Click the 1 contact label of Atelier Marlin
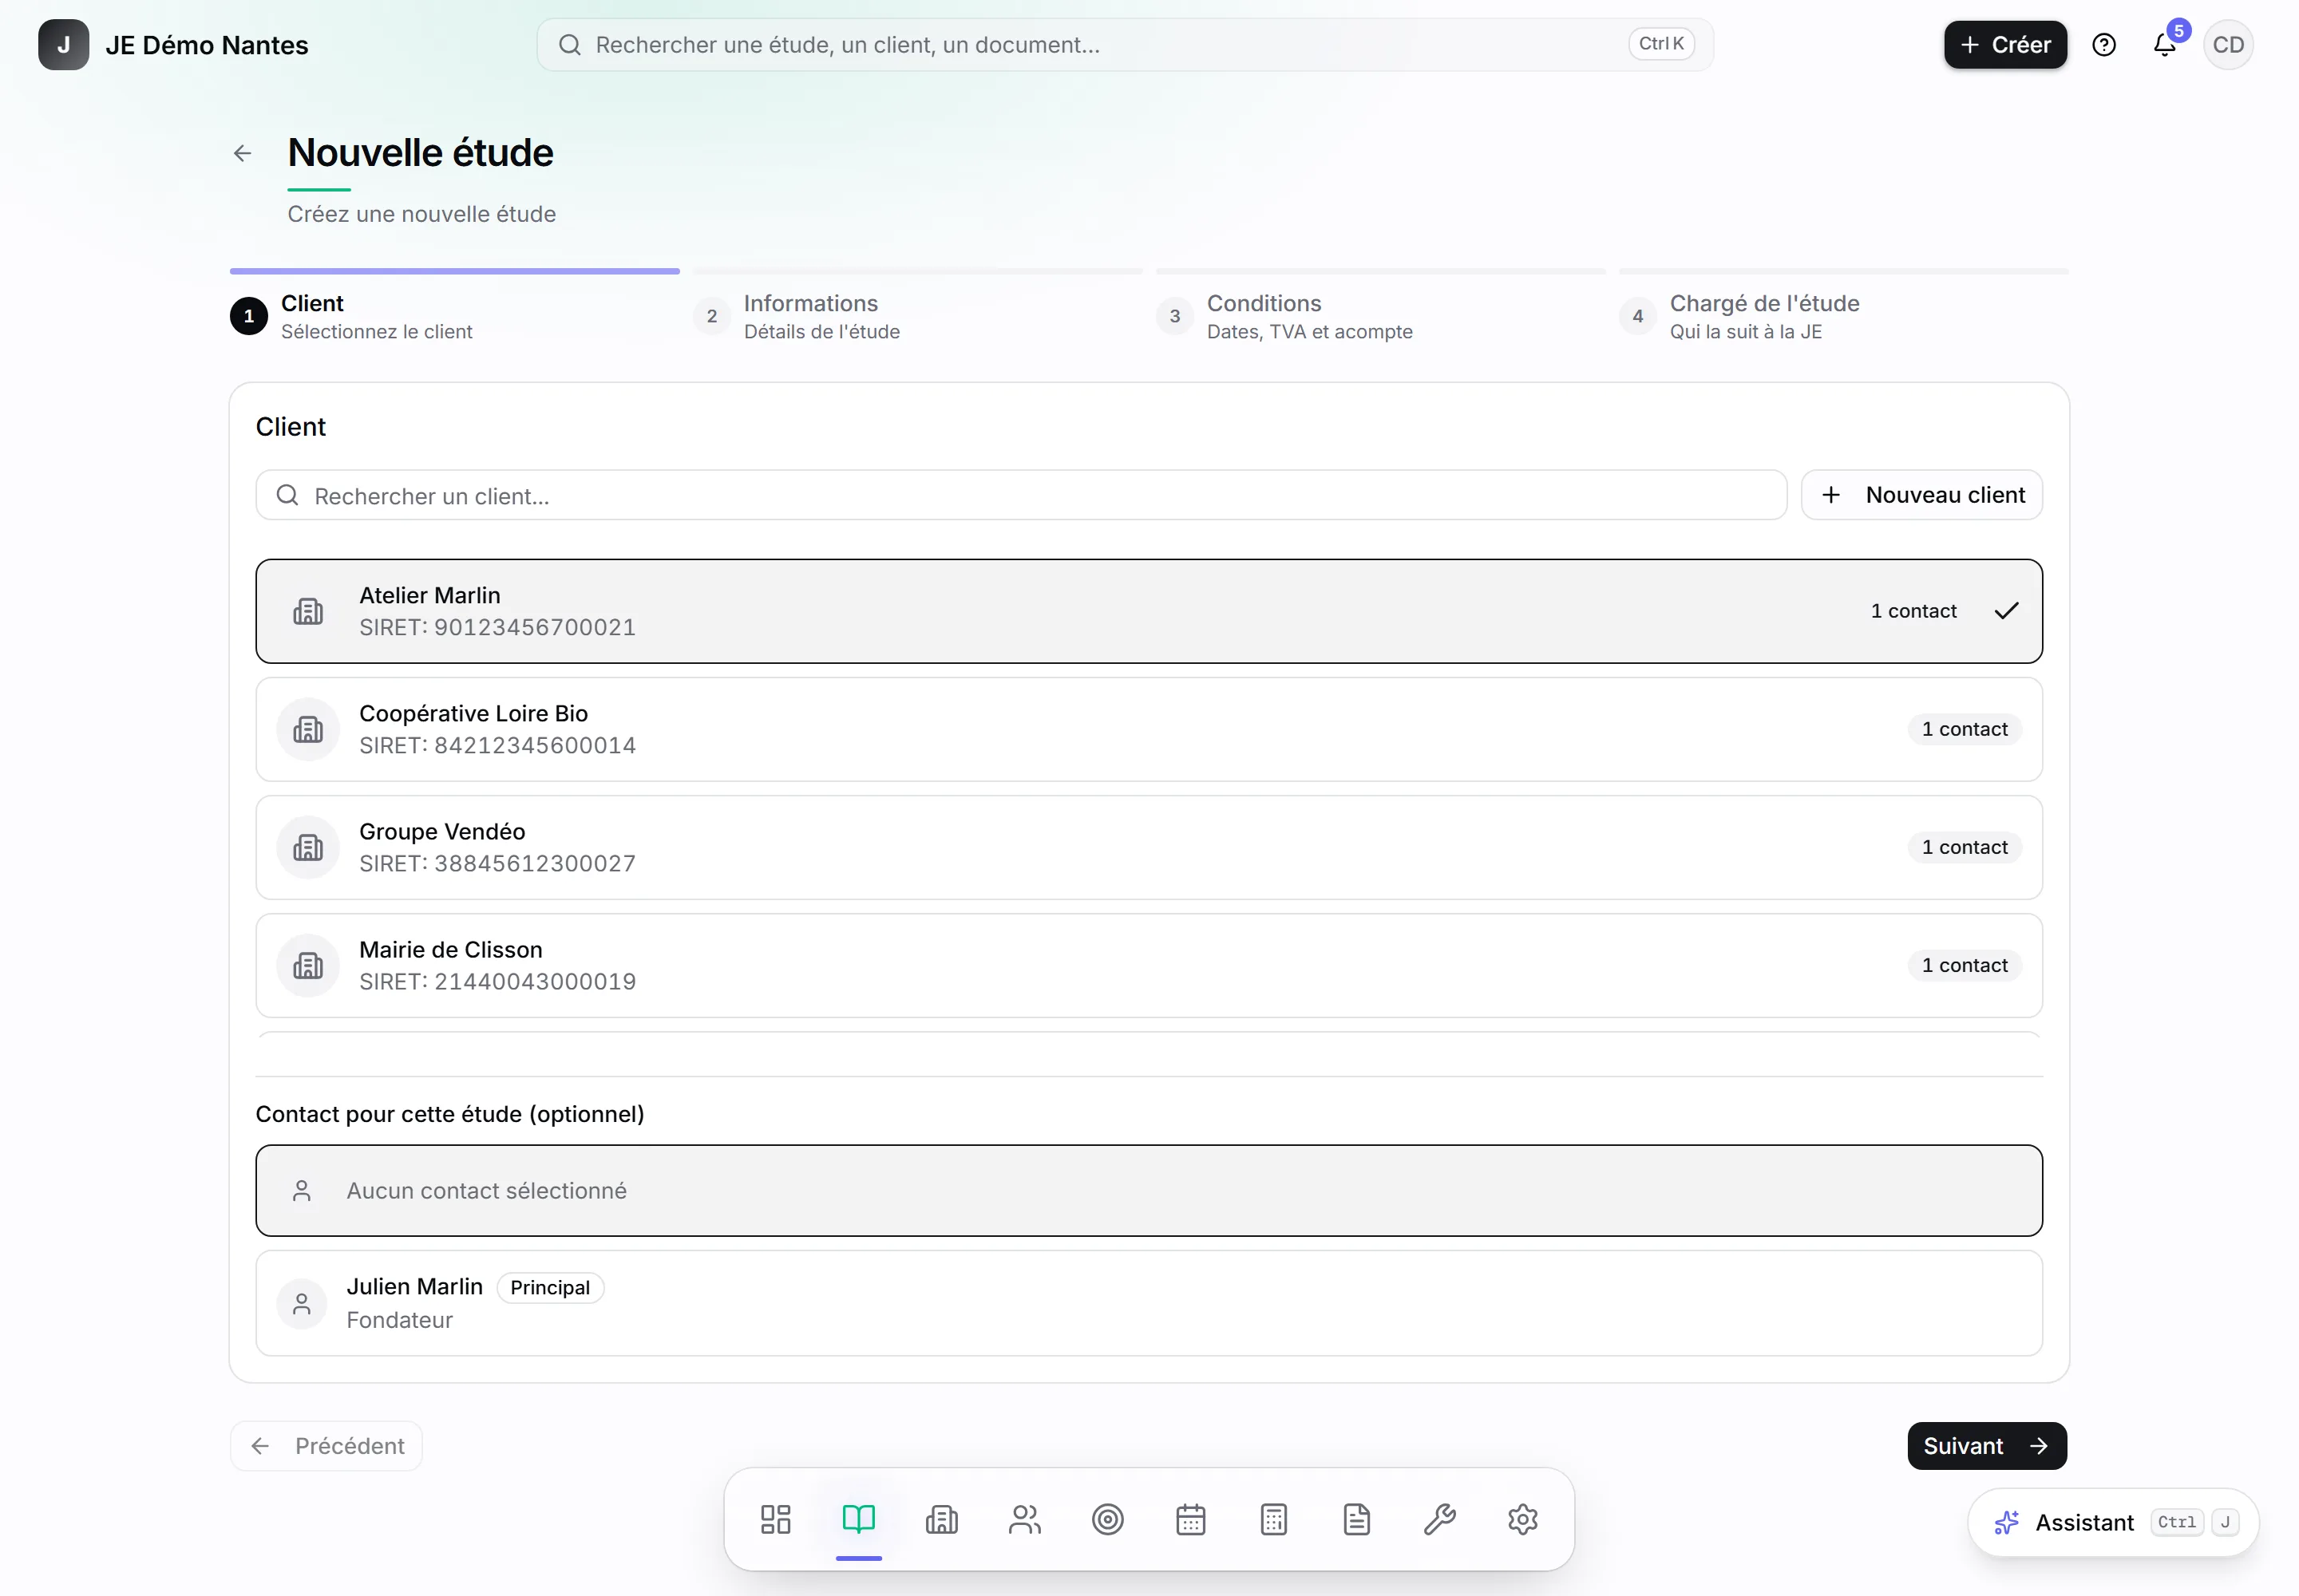This screenshot has height=1596, width=2299. 1913,611
